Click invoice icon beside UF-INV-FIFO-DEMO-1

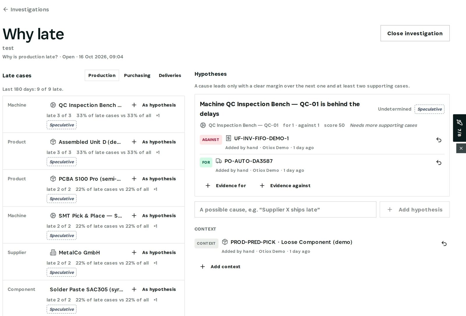tap(229, 138)
